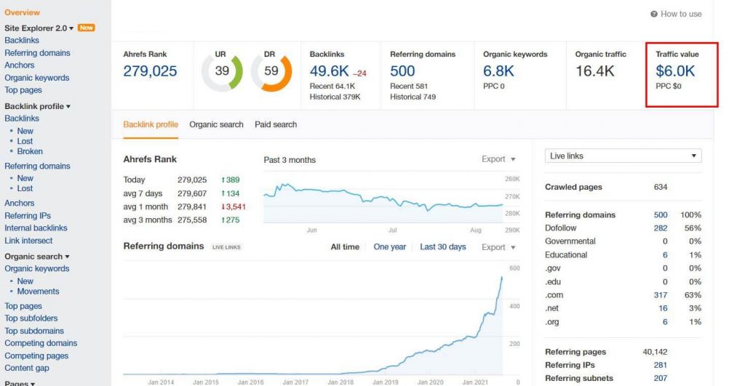Screen dimensions: 745x386
Task: Click the Past 3 months Ahrefs Rank chart line
Action: (383, 198)
